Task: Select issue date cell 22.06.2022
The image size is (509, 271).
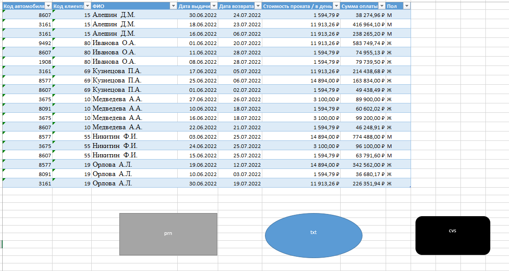Action: pos(198,127)
